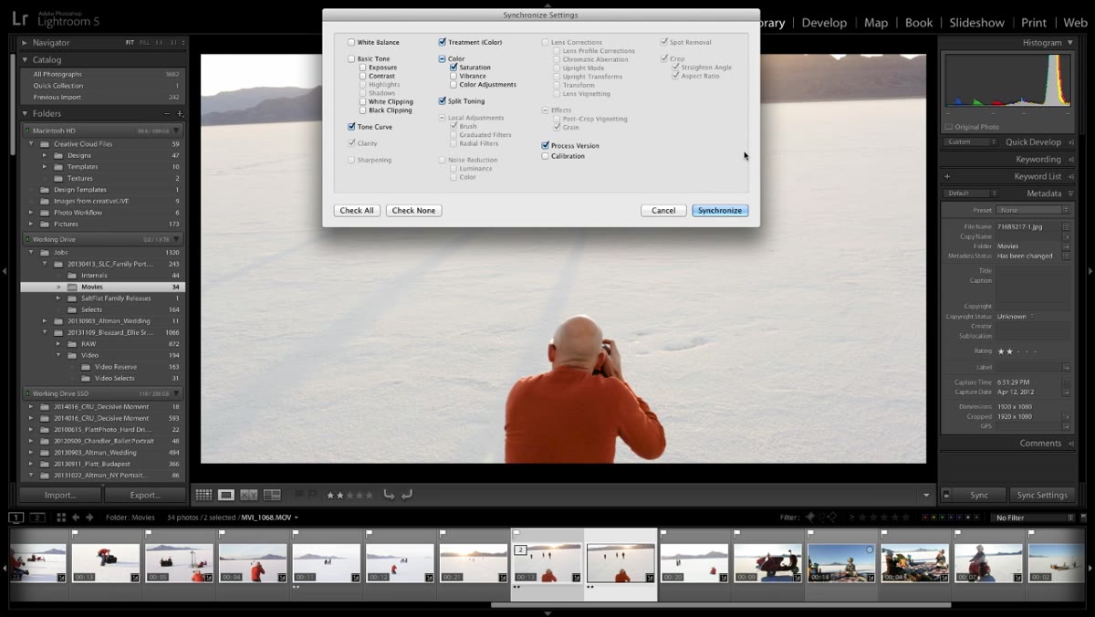
Task: Open the Print module
Action: point(1034,23)
